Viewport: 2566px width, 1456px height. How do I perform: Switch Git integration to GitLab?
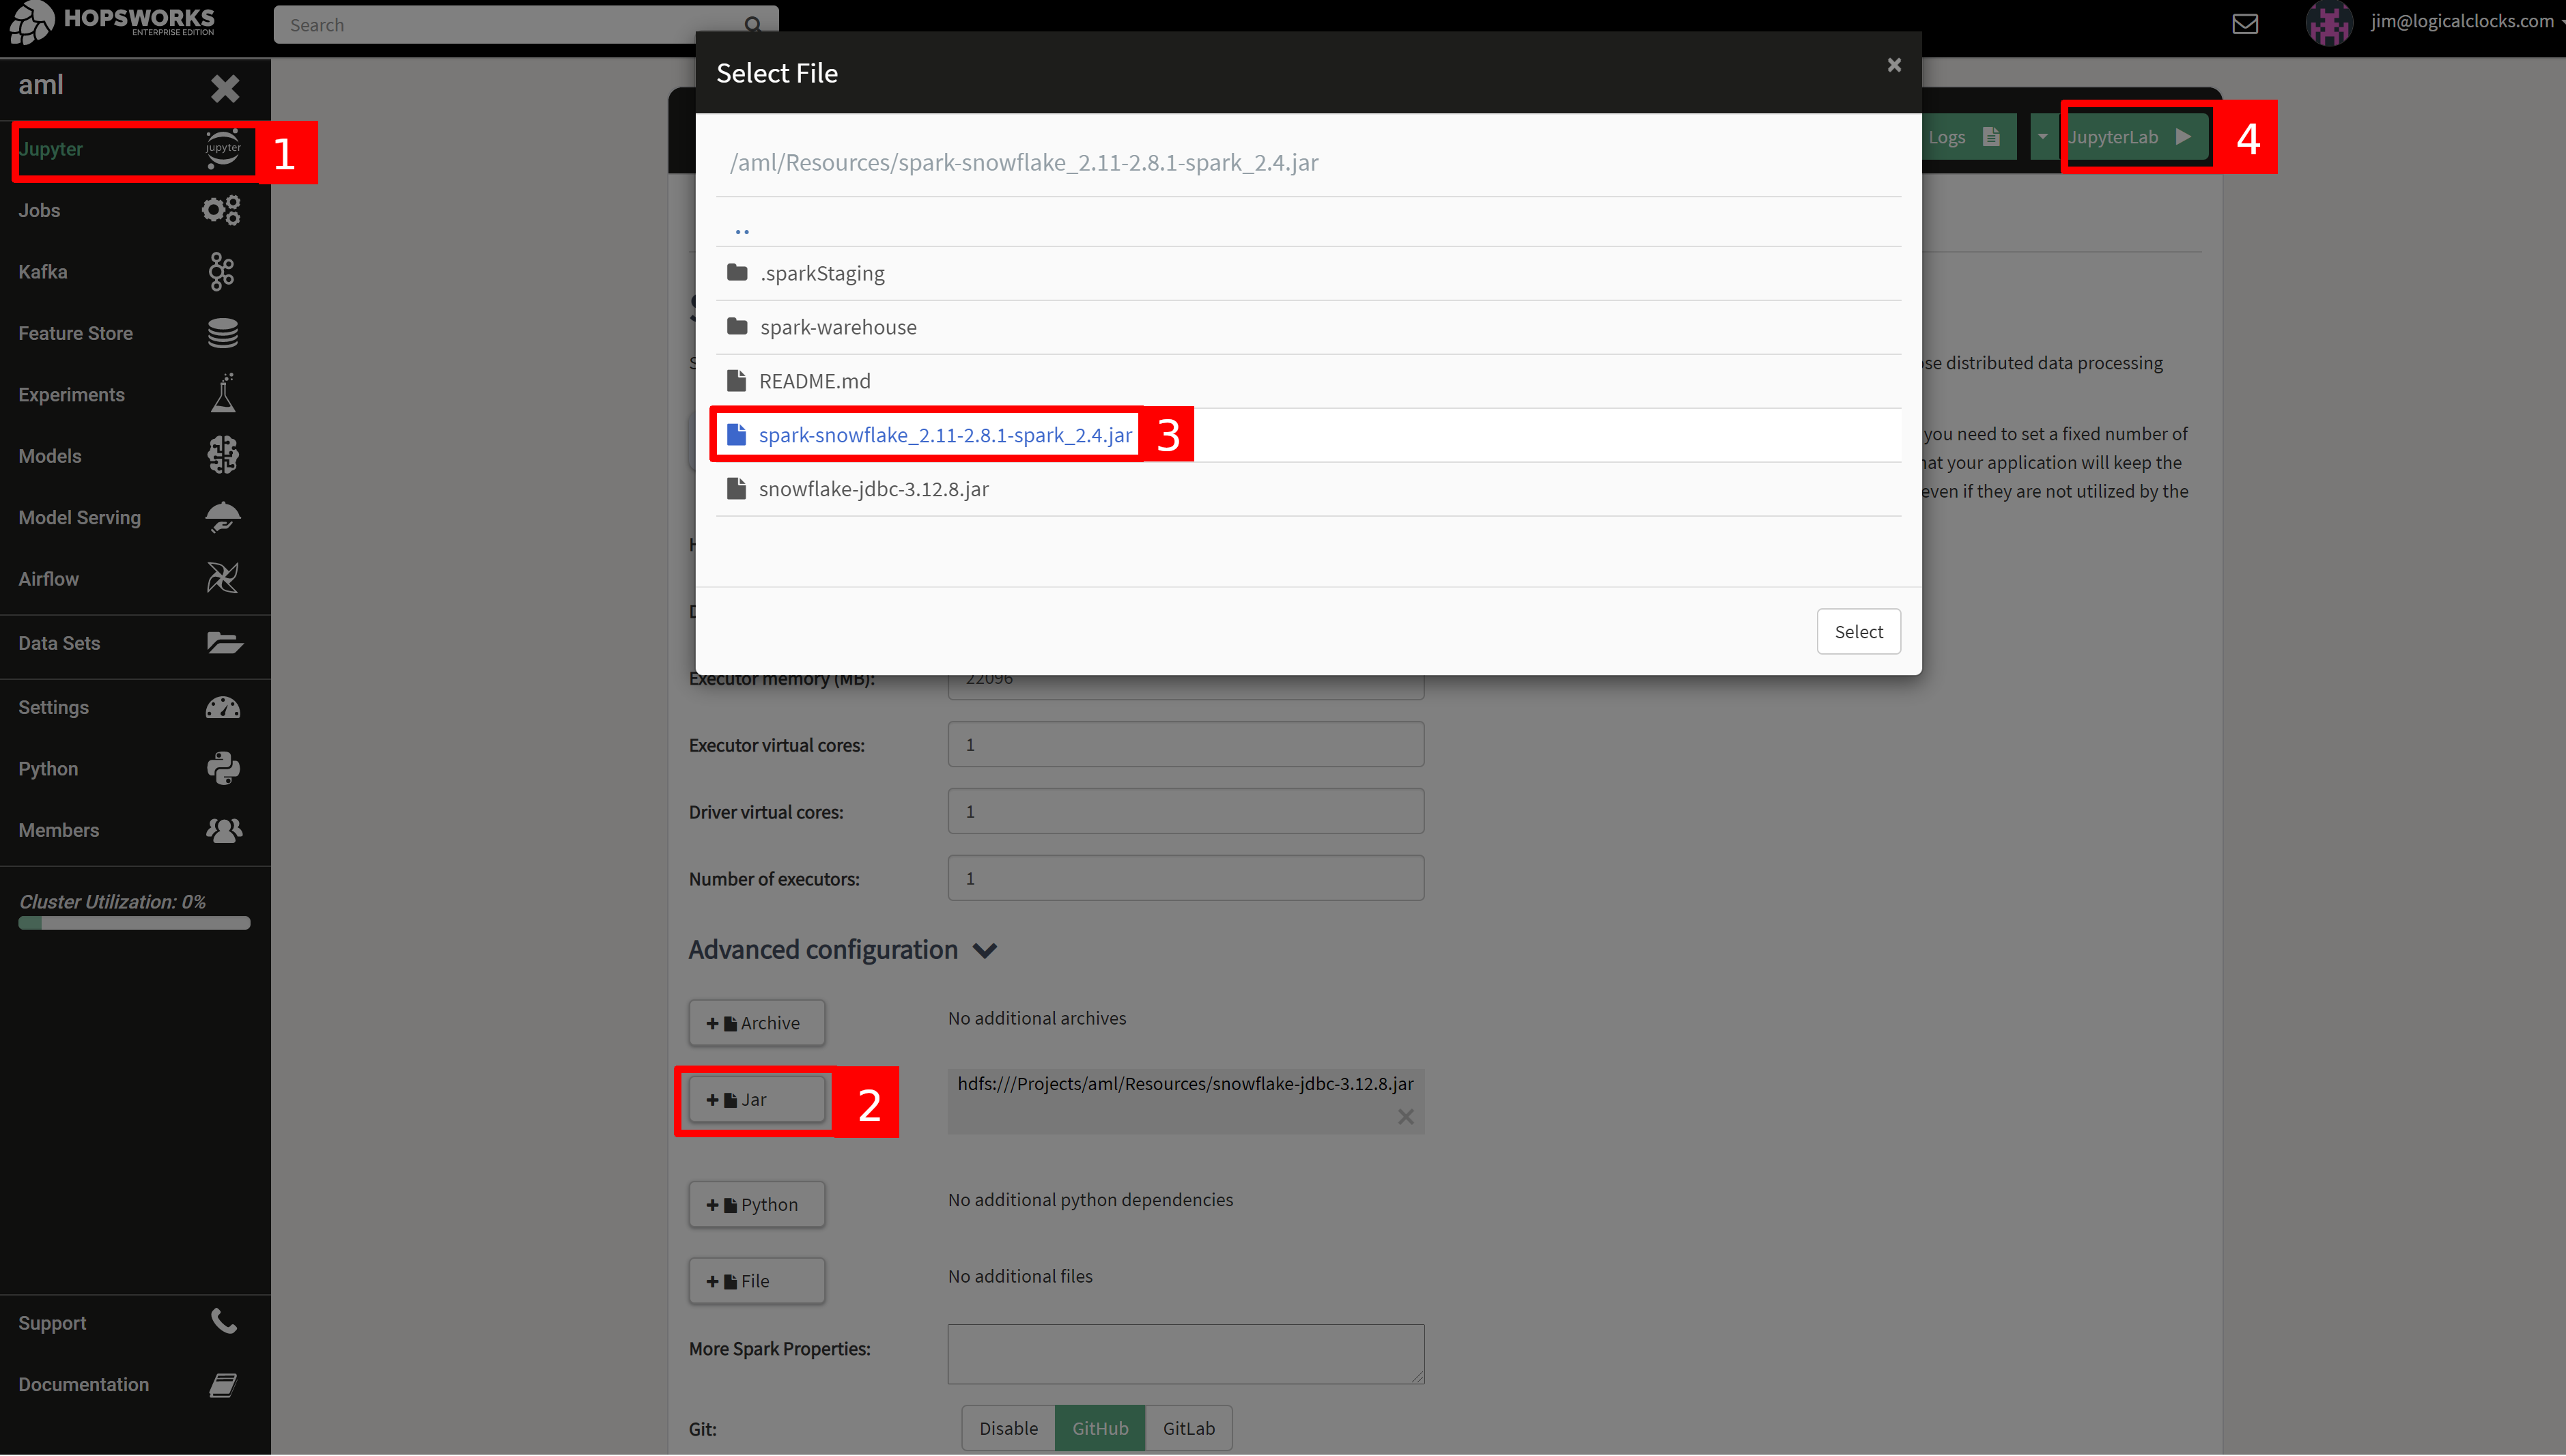pos(1188,1428)
